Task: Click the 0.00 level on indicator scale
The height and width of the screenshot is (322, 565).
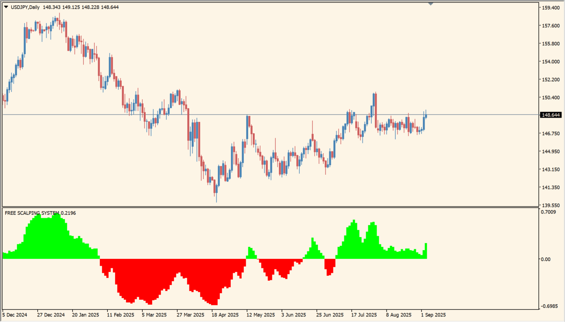Action: point(545,259)
